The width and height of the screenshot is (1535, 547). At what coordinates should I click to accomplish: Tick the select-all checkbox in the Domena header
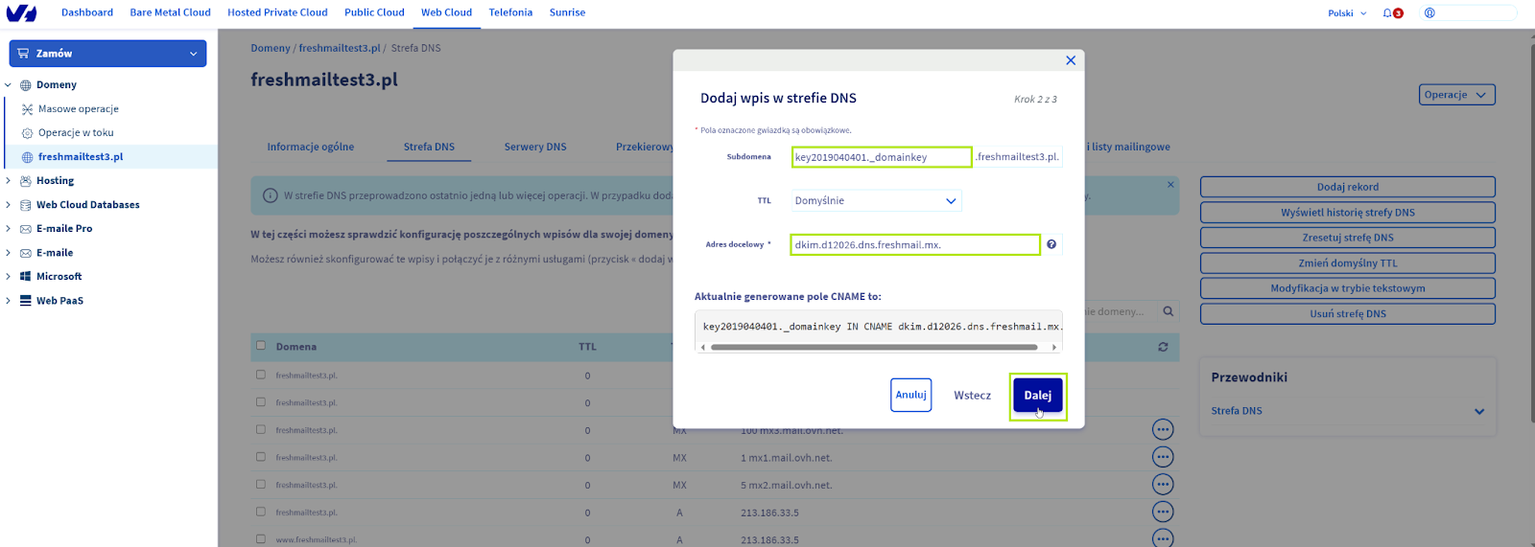coord(260,346)
